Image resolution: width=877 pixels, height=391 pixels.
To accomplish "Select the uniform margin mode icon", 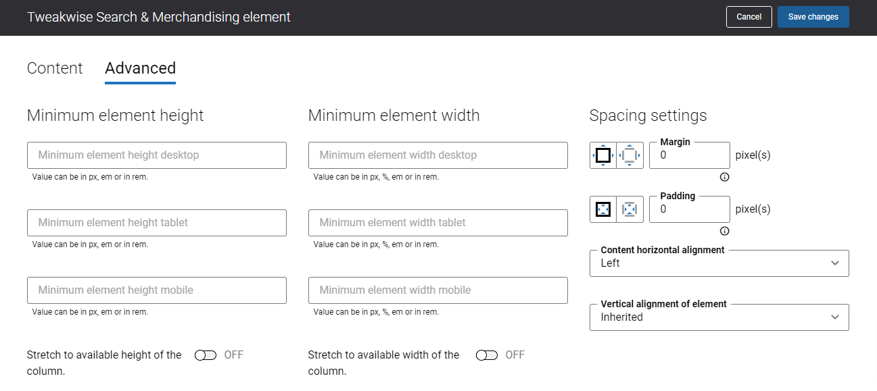I will [603, 155].
